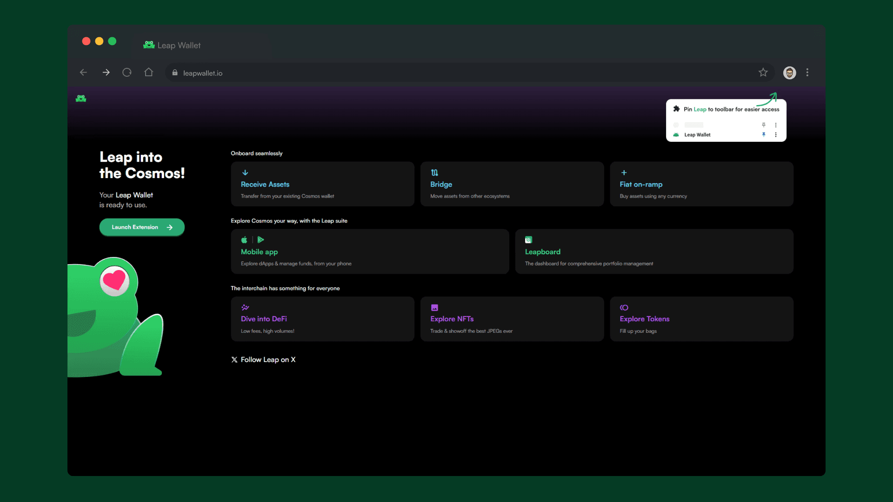Click the Bridge card icon
Image resolution: width=893 pixels, height=502 pixels.
click(434, 172)
